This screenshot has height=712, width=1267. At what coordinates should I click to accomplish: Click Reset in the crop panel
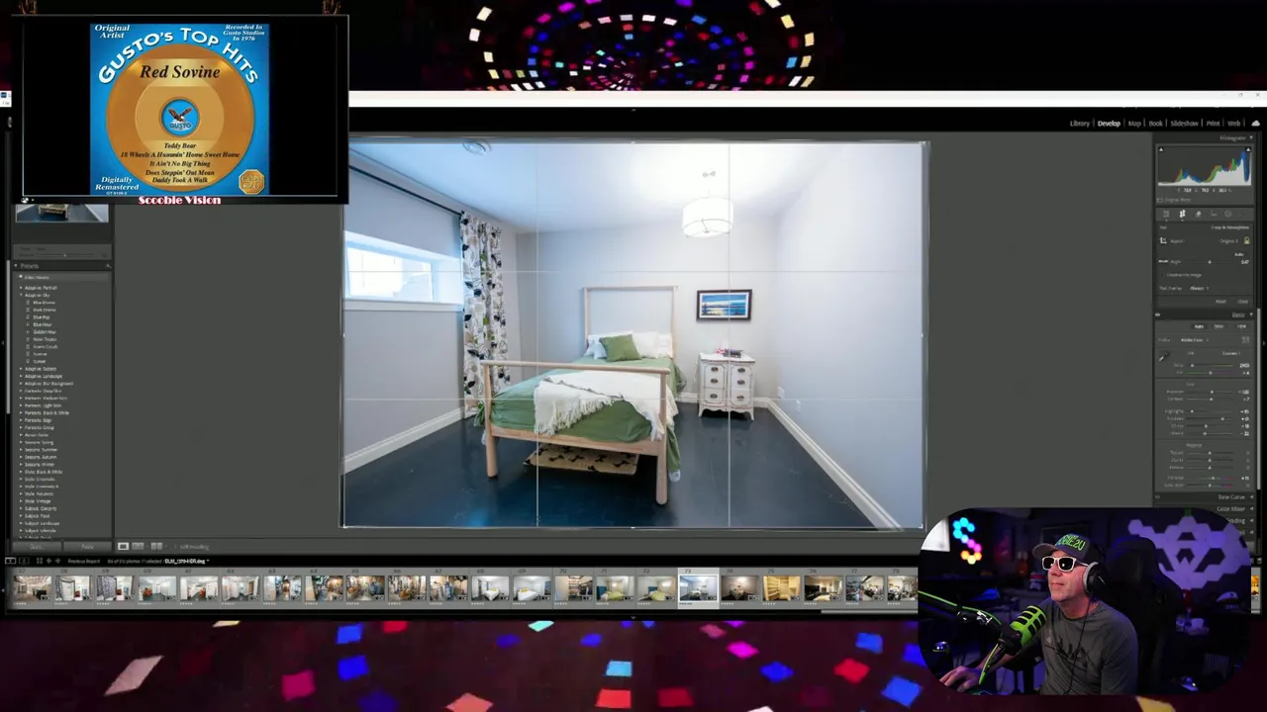coord(1220,301)
